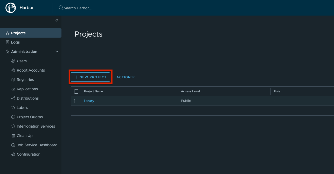Collapse the sidebar with double-chevron icon
Screen dimensions: 334x174
(x=57, y=20)
